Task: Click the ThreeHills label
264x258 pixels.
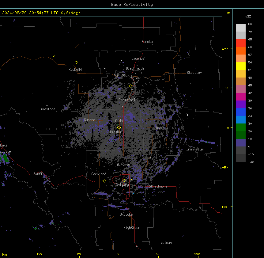Action: point(164,128)
